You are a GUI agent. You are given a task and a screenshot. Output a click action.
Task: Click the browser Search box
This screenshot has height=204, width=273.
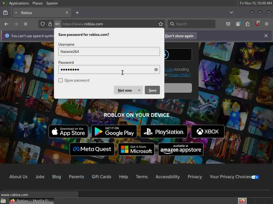click(191, 24)
